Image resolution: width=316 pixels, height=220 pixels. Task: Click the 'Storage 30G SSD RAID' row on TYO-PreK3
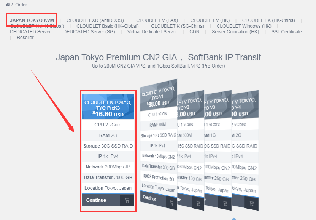click(108, 146)
